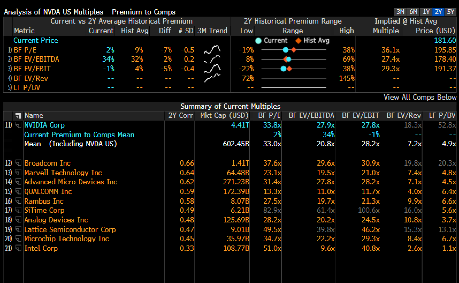This screenshot has height=283, width=459.
Task: Click the NVIDIA Corp row icon
Action: [18, 125]
